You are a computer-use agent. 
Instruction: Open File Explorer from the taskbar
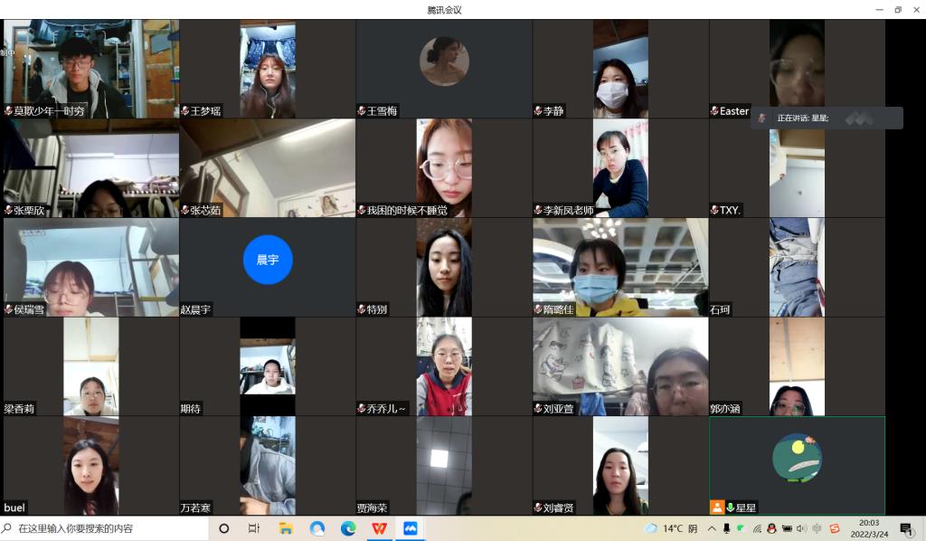[x=286, y=528]
